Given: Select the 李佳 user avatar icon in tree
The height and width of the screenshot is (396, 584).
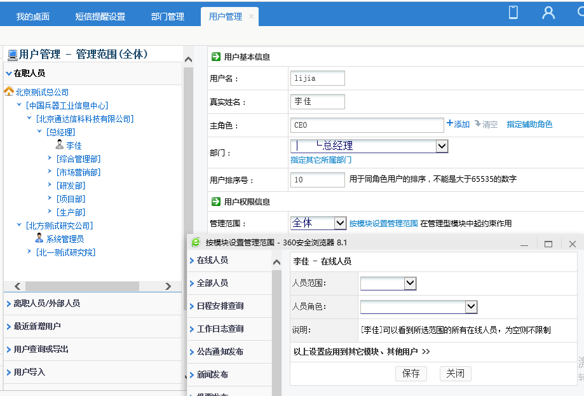Looking at the screenshot, I should (x=60, y=146).
